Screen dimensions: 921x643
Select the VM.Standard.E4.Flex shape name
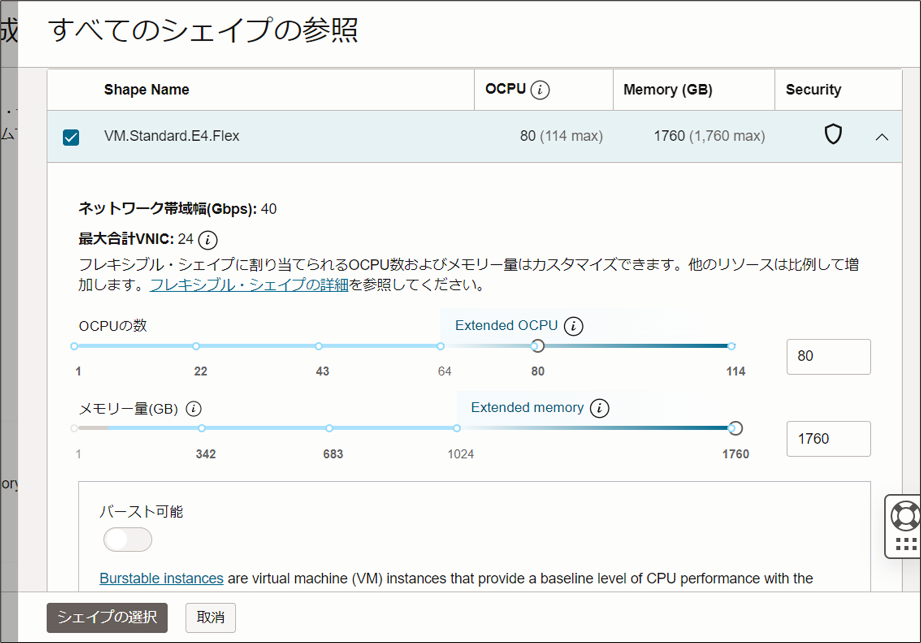click(172, 136)
